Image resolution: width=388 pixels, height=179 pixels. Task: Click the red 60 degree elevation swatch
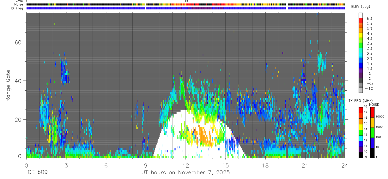click(x=361, y=20)
